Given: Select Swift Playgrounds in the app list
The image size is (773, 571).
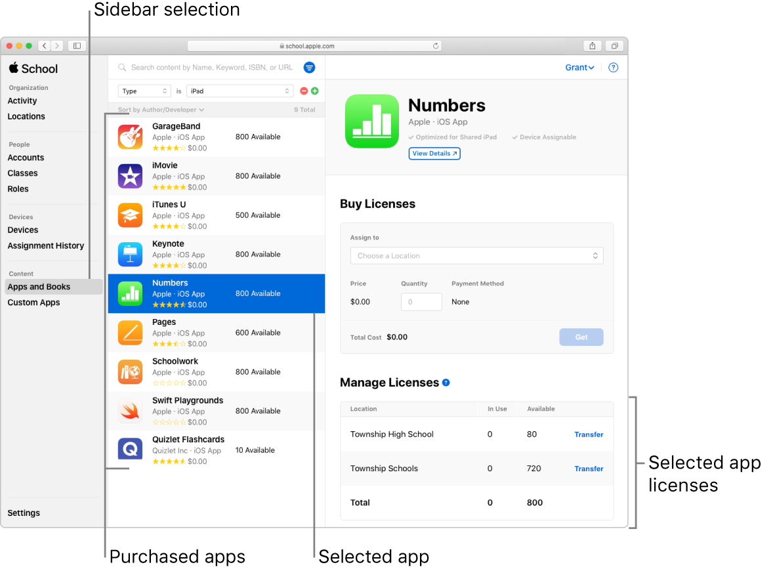Looking at the screenshot, I should 217,412.
